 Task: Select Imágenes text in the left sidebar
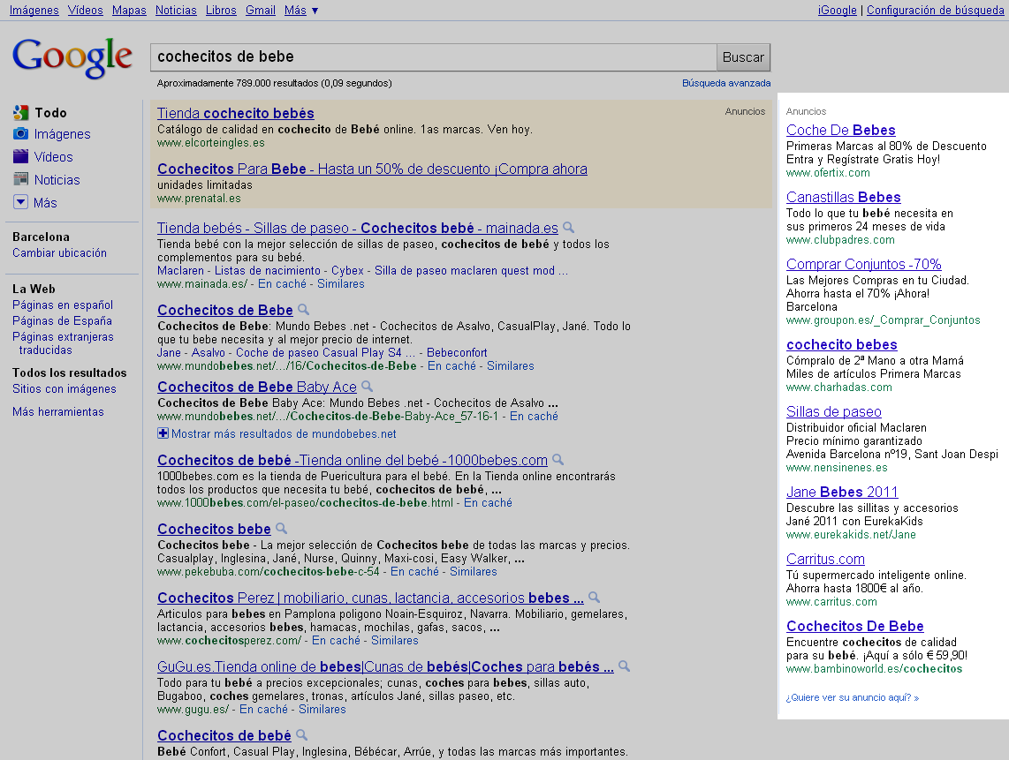coord(63,134)
